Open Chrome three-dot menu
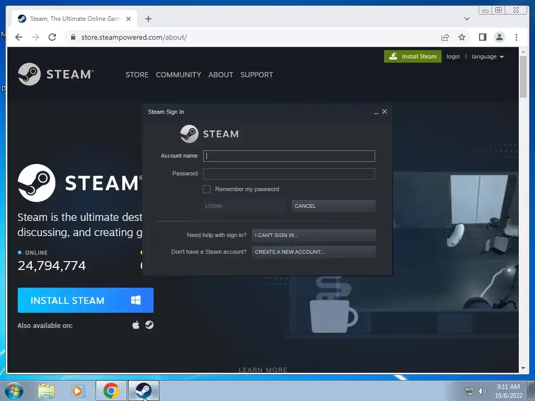535x401 pixels. [x=516, y=37]
